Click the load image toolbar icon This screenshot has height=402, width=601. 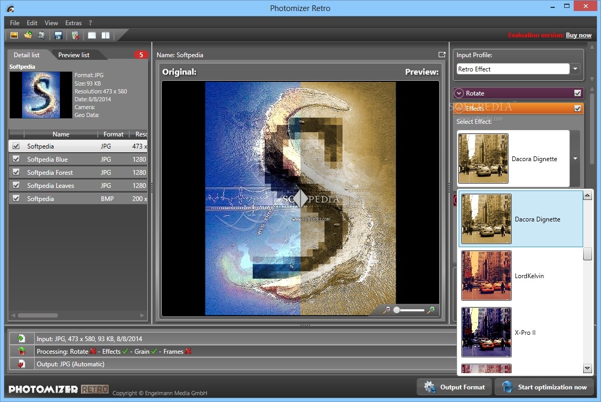tap(14, 35)
